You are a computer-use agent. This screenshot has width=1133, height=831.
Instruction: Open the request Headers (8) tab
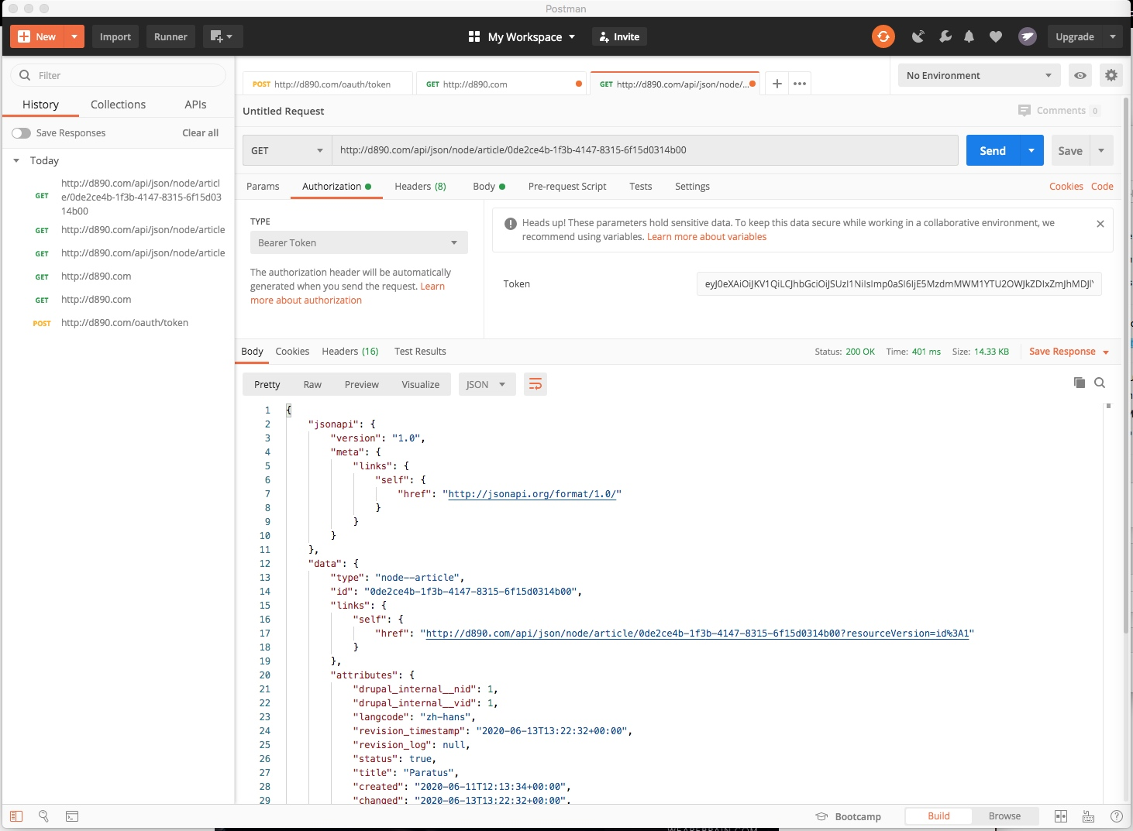click(x=420, y=187)
